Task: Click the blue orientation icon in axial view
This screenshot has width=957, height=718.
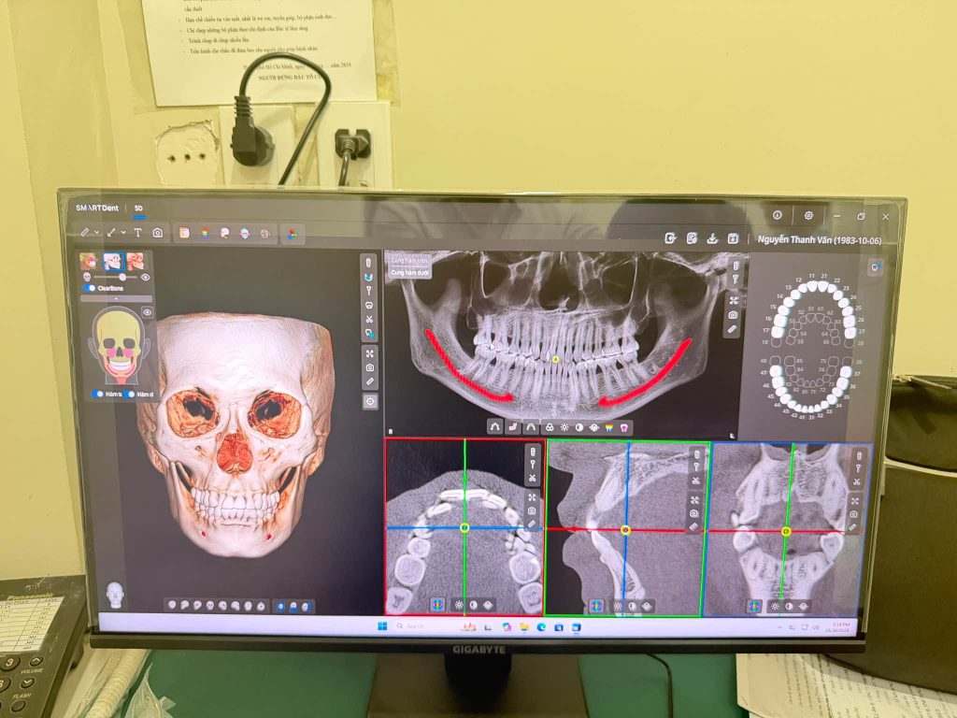Action: 437,605
